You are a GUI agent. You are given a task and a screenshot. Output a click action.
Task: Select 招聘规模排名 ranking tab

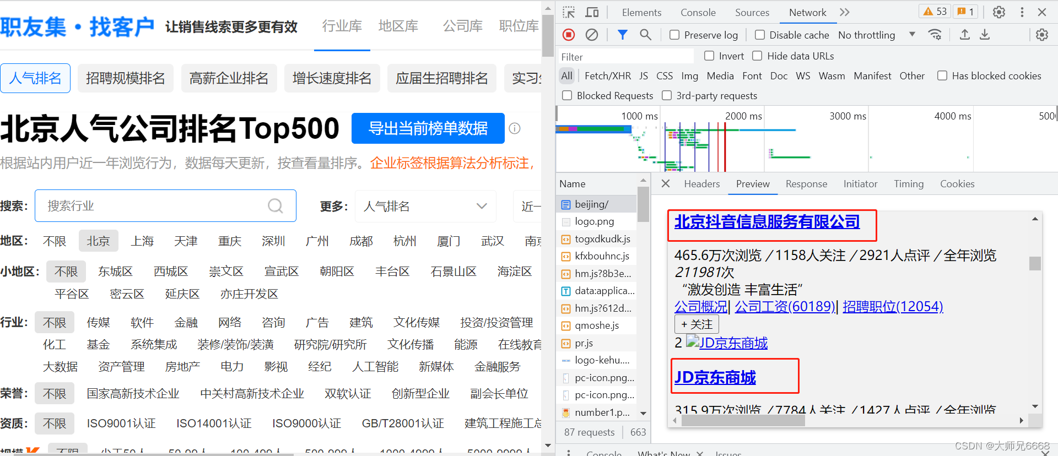pyautogui.click(x=125, y=78)
